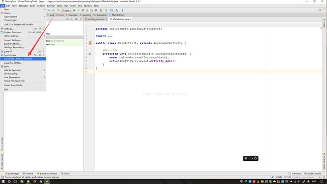Click the class gutter icon on the MainActivity line
This screenshot has height=184, width=327.
click(90, 43)
